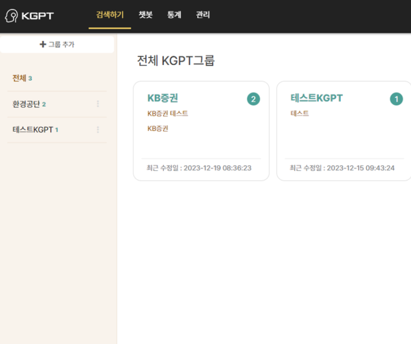Viewport: 411px width, 344px height.
Task: Select 테스트KGPT in the sidebar list
Action: pyautogui.click(x=33, y=130)
